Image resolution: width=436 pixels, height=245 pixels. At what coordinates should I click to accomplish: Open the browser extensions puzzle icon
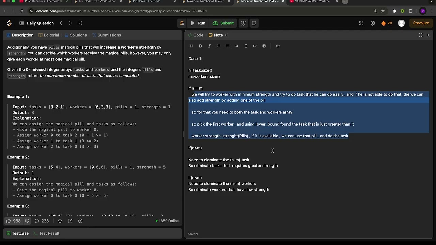pyautogui.click(x=410, y=11)
